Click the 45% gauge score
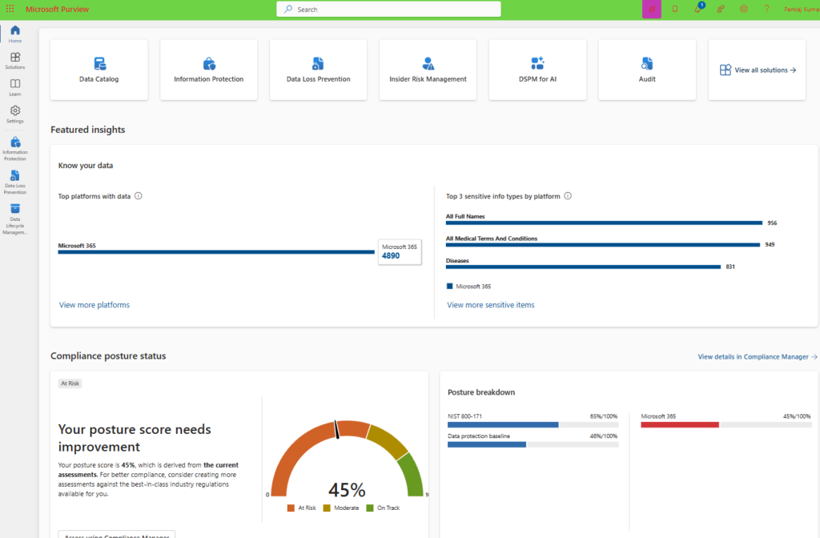 (347, 490)
